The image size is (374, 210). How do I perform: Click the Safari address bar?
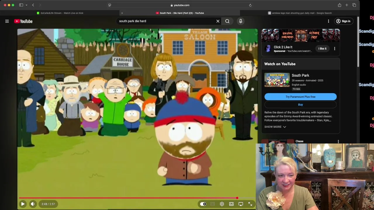coord(180,5)
